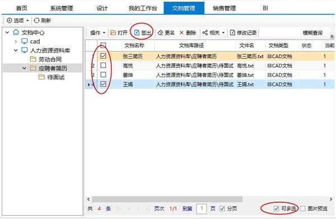This screenshot has height=219, width=336.
Task: Open the 操作 dropdown menu
Action: 97,33
